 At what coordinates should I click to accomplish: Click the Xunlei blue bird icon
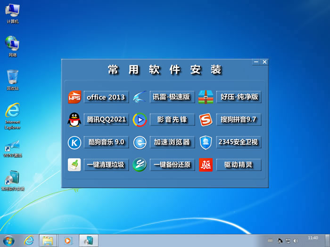pos(140,97)
